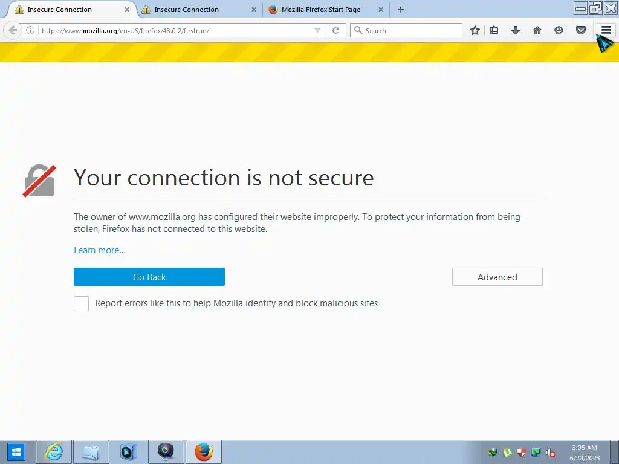619x464 pixels.
Task: Open the media player taskbar icon
Action: [x=129, y=452]
